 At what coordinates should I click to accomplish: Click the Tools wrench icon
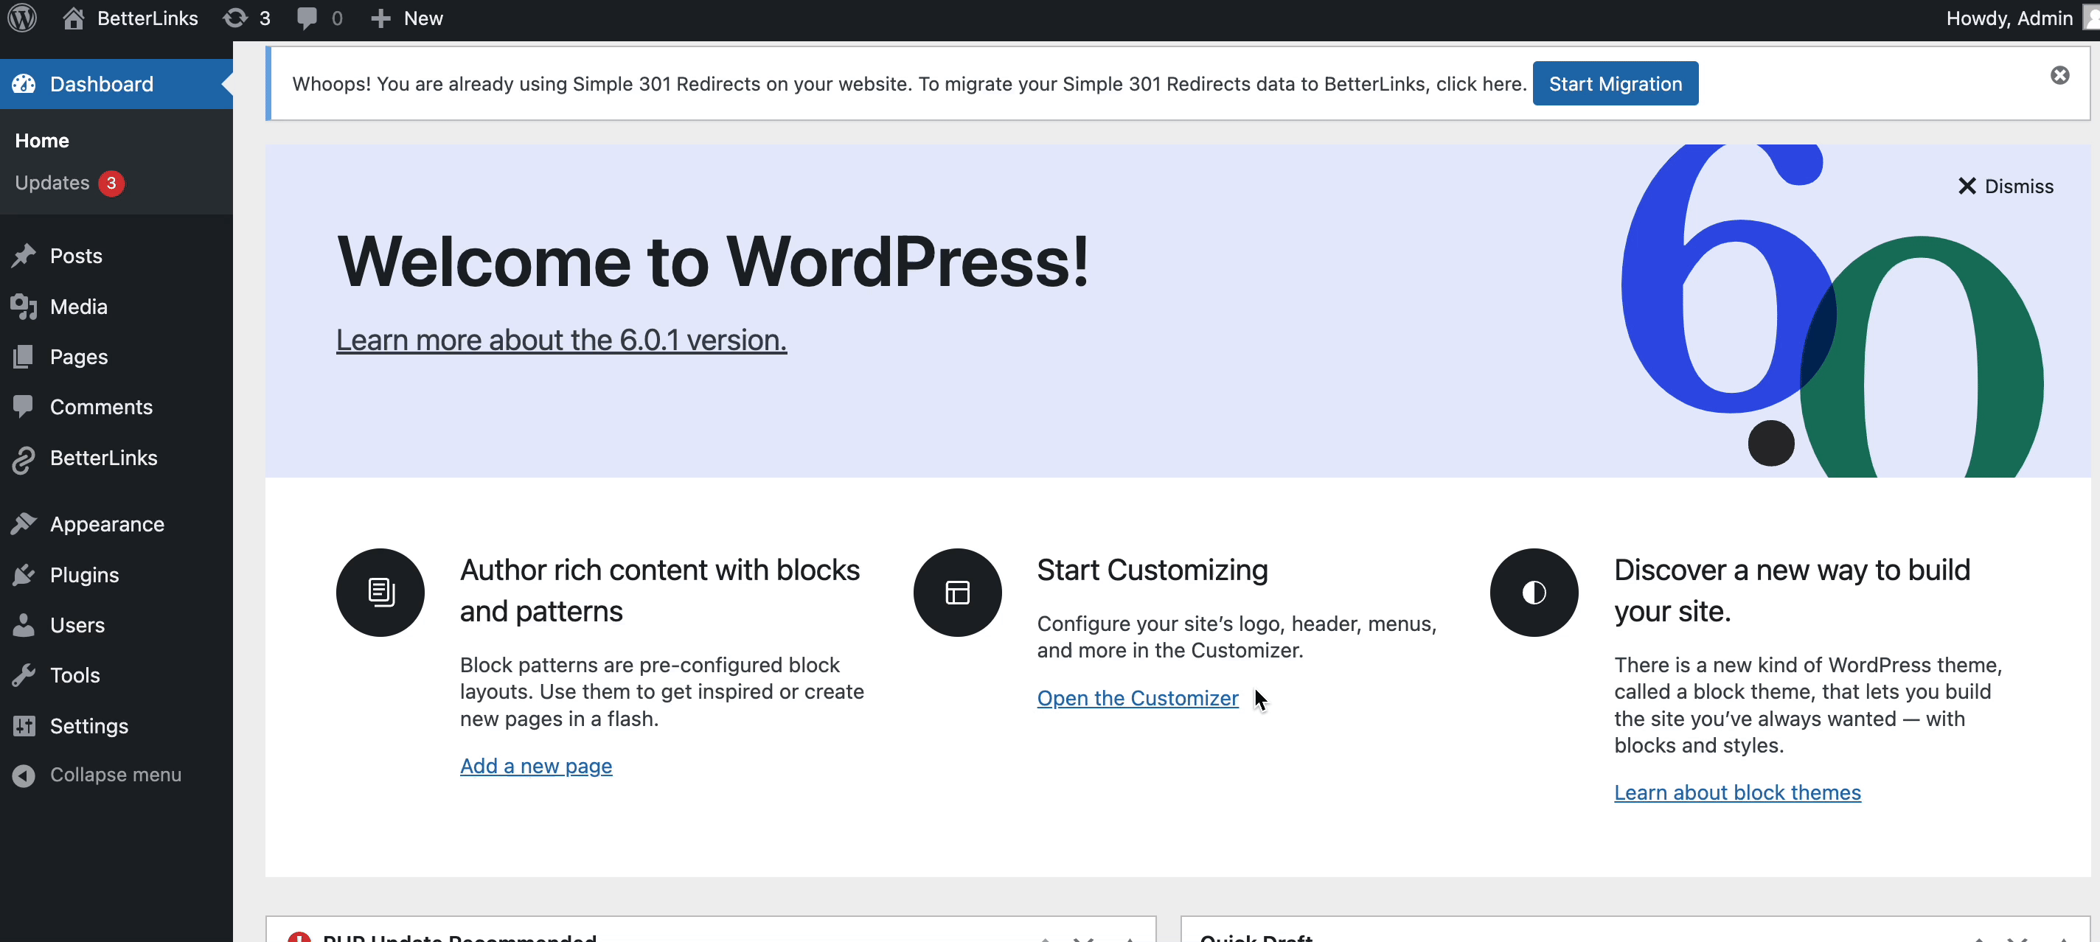coord(24,674)
